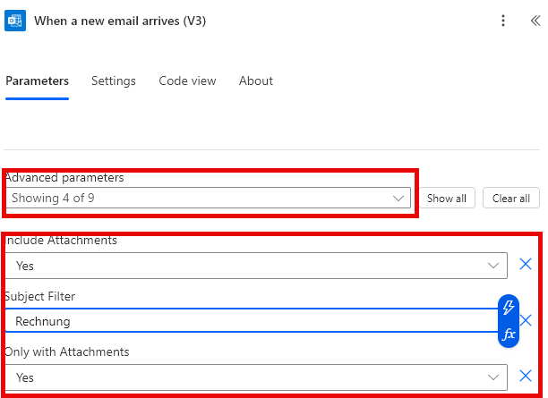Switch to the Parameters tab

tap(37, 80)
